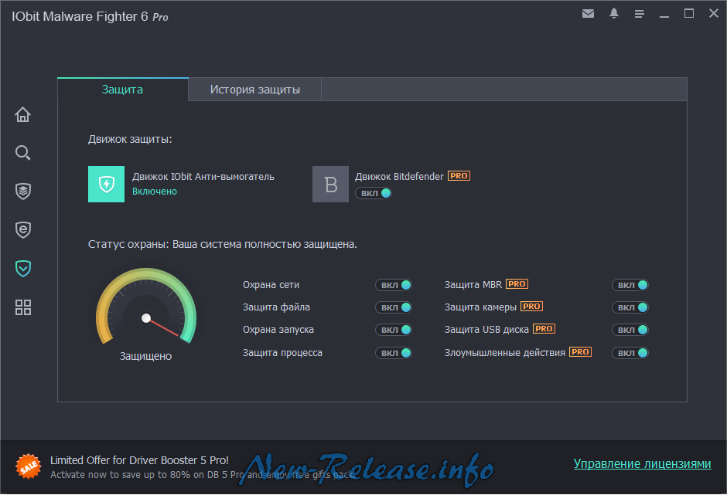Click the Включено status text
The image size is (727, 495).
pos(155,192)
